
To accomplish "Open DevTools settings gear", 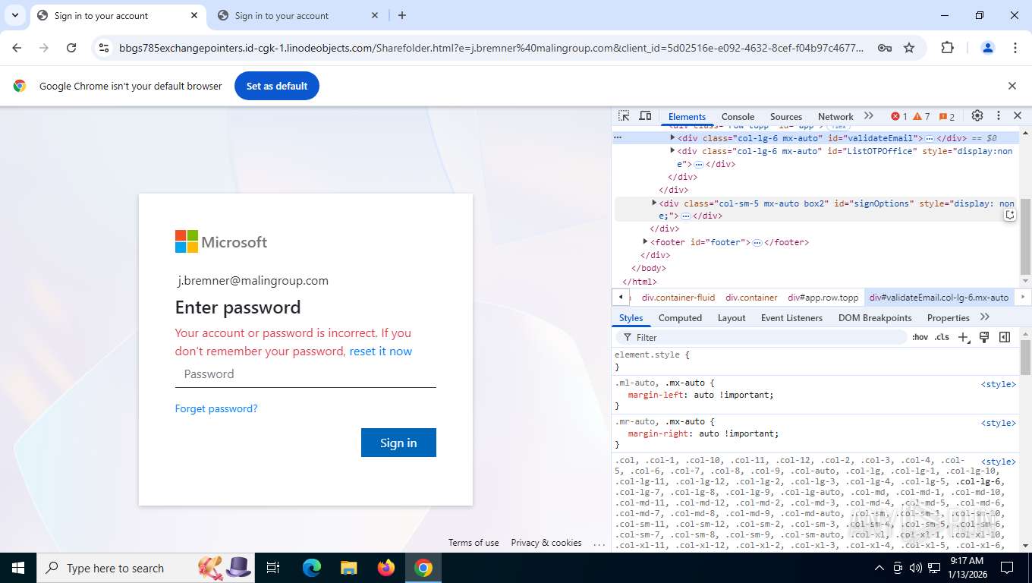I will point(977,116).
